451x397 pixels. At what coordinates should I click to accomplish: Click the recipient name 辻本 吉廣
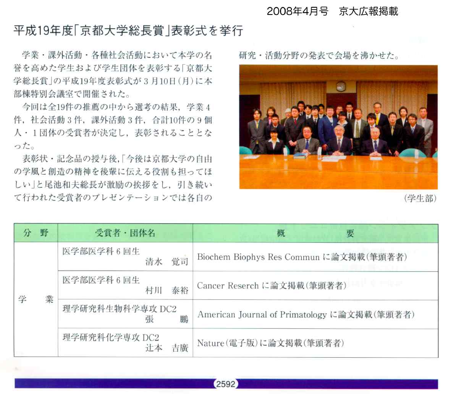(x=166, y=348)
